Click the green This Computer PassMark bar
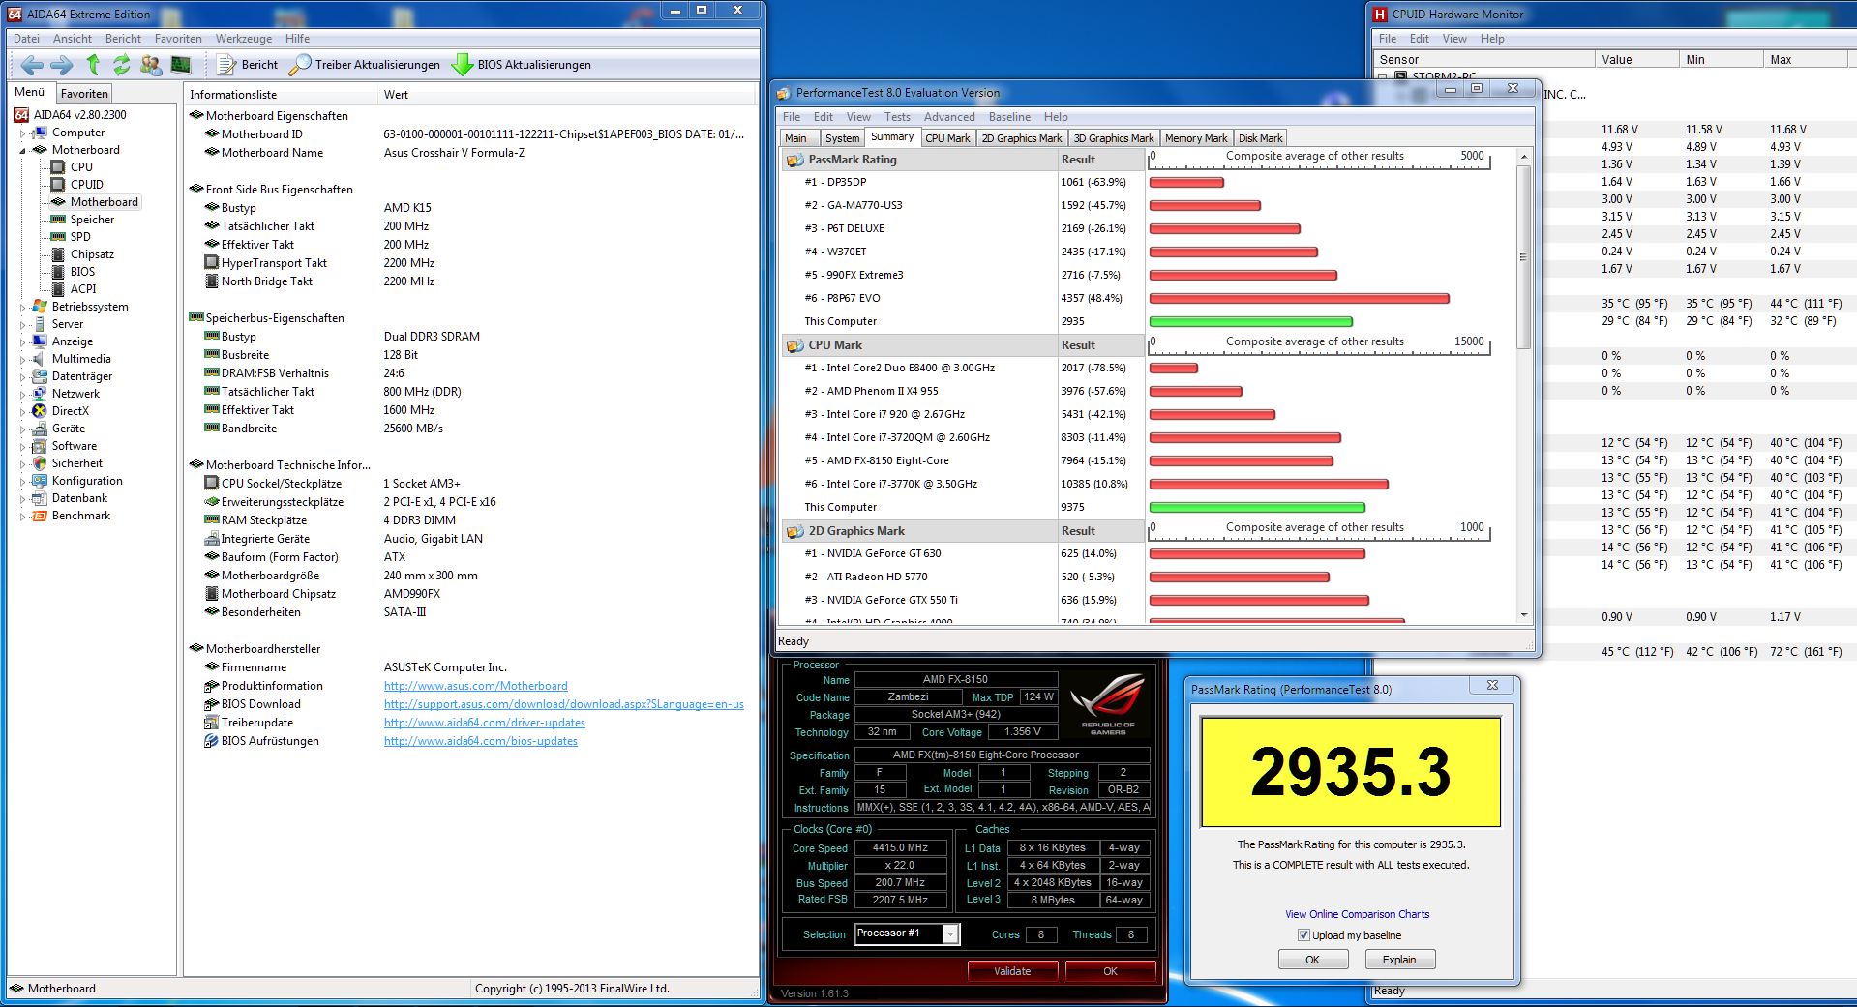The width and height of the screenshot is (1857, 1007). pyautogui.click(x=1250, y=321)
